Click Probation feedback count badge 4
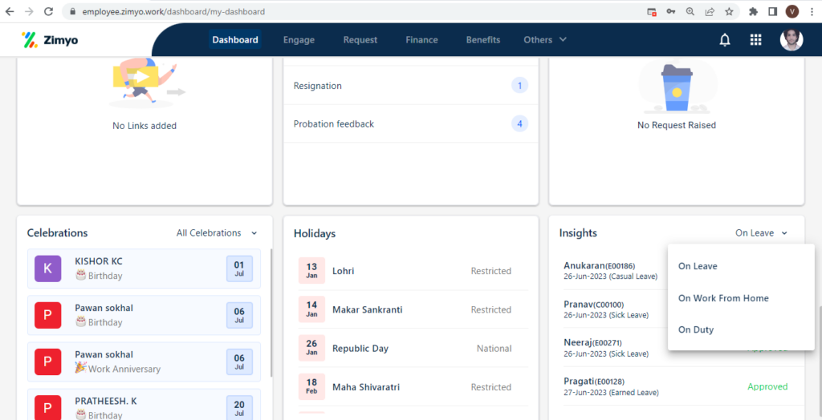 tap(519, 124)
